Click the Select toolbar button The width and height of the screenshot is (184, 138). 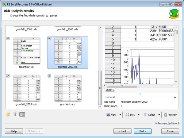coord(150,115)
